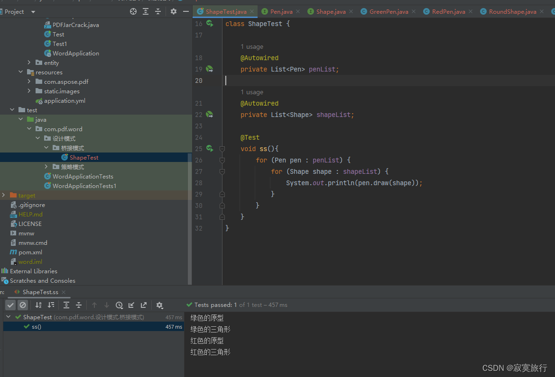Click run gutter icon beside class ShapeTest
This screenshot has height=377, width=555.
pos(210,24)
